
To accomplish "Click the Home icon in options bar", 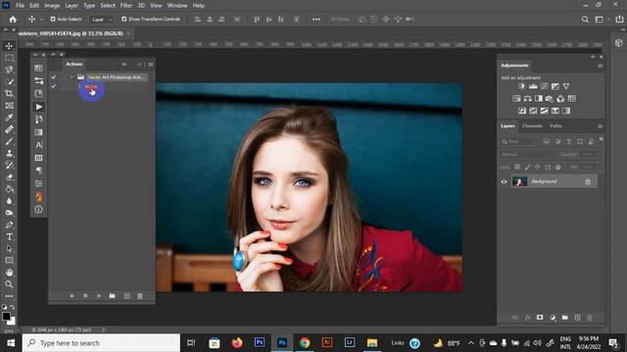I will (x=13, y=20).
